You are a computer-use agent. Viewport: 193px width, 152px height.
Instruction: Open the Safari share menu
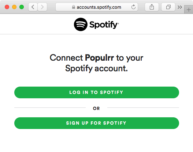pos(152,7)
